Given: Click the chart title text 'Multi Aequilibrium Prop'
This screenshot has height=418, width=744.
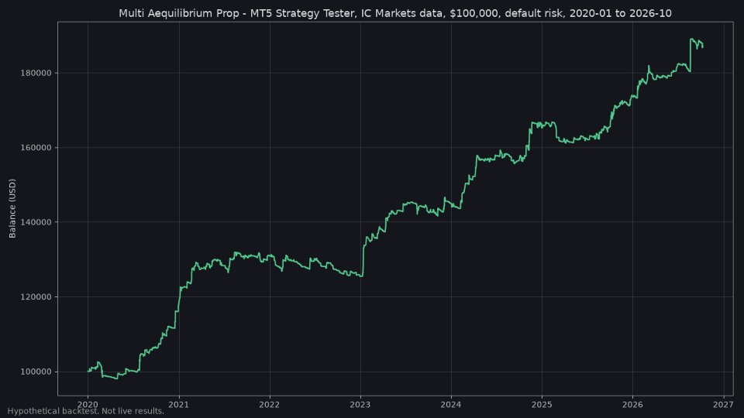Looking at the screenshot, I should coord(179,13).
